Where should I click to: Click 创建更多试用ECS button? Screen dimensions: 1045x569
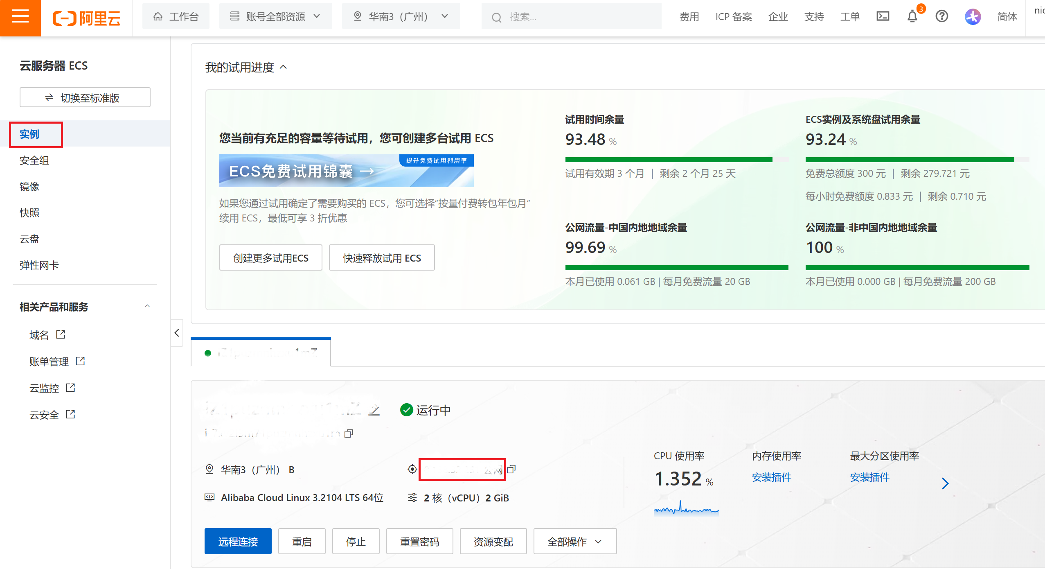[x=271, y=258]
